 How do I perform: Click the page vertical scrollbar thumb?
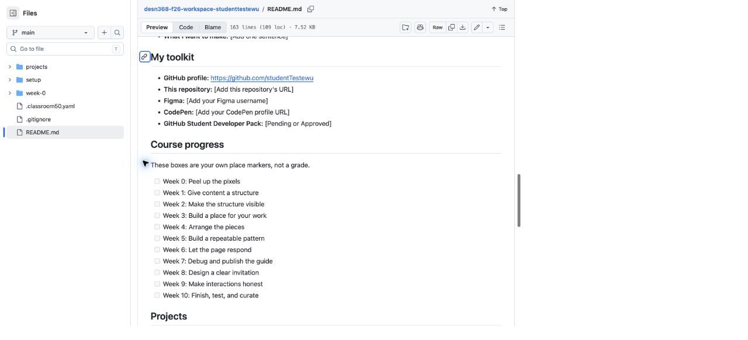click(x=519, y=200)
